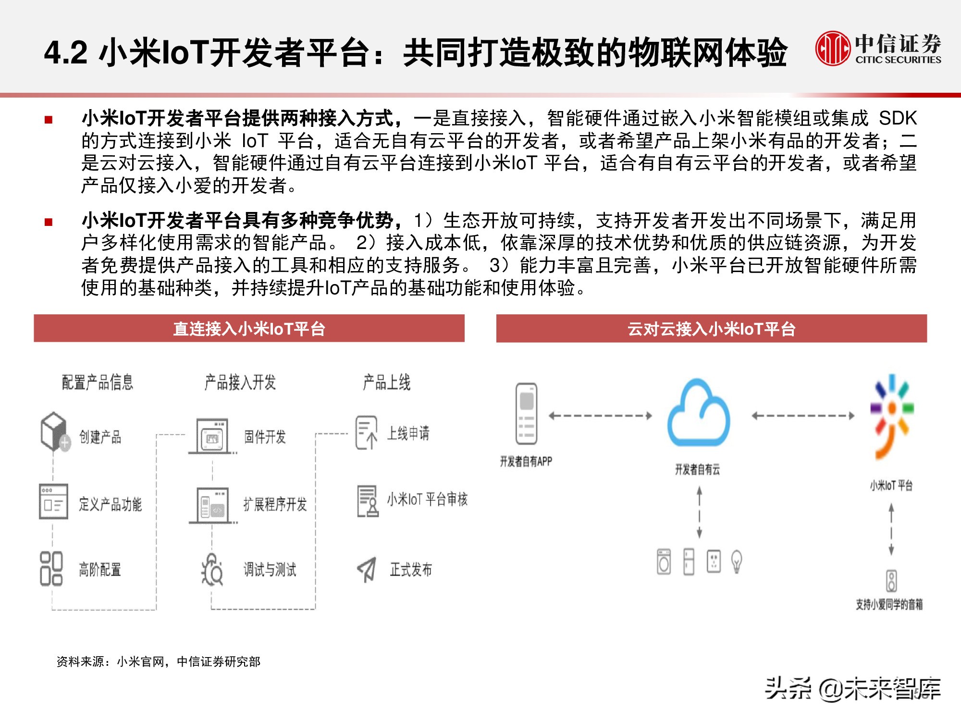Click the 开发者自有云 caption
This screenshot has width=961, height=721.
[x=698, y=470]
